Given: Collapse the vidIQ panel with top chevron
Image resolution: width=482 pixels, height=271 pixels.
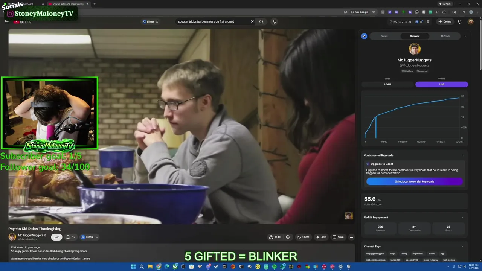Looking at the screenshot, I should (465, 36).
